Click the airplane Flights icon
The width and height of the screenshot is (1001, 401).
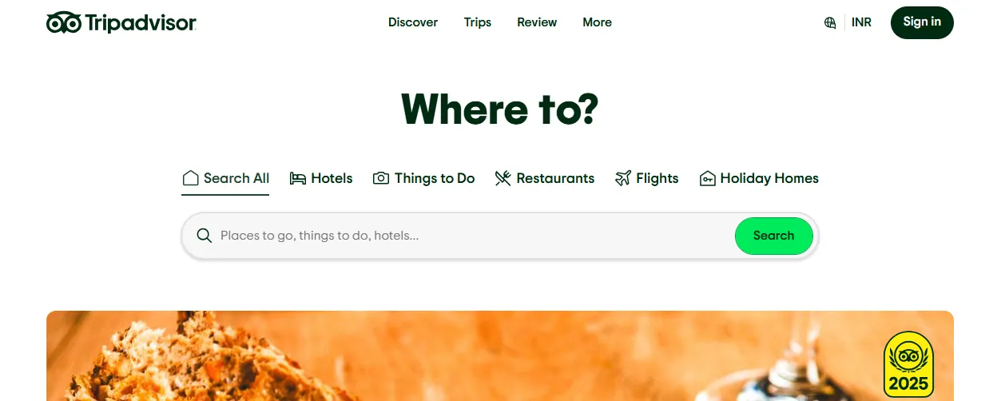(623, 178)
